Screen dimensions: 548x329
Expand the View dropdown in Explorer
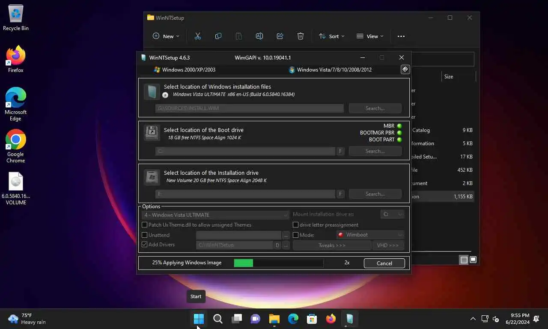[370, 36]
